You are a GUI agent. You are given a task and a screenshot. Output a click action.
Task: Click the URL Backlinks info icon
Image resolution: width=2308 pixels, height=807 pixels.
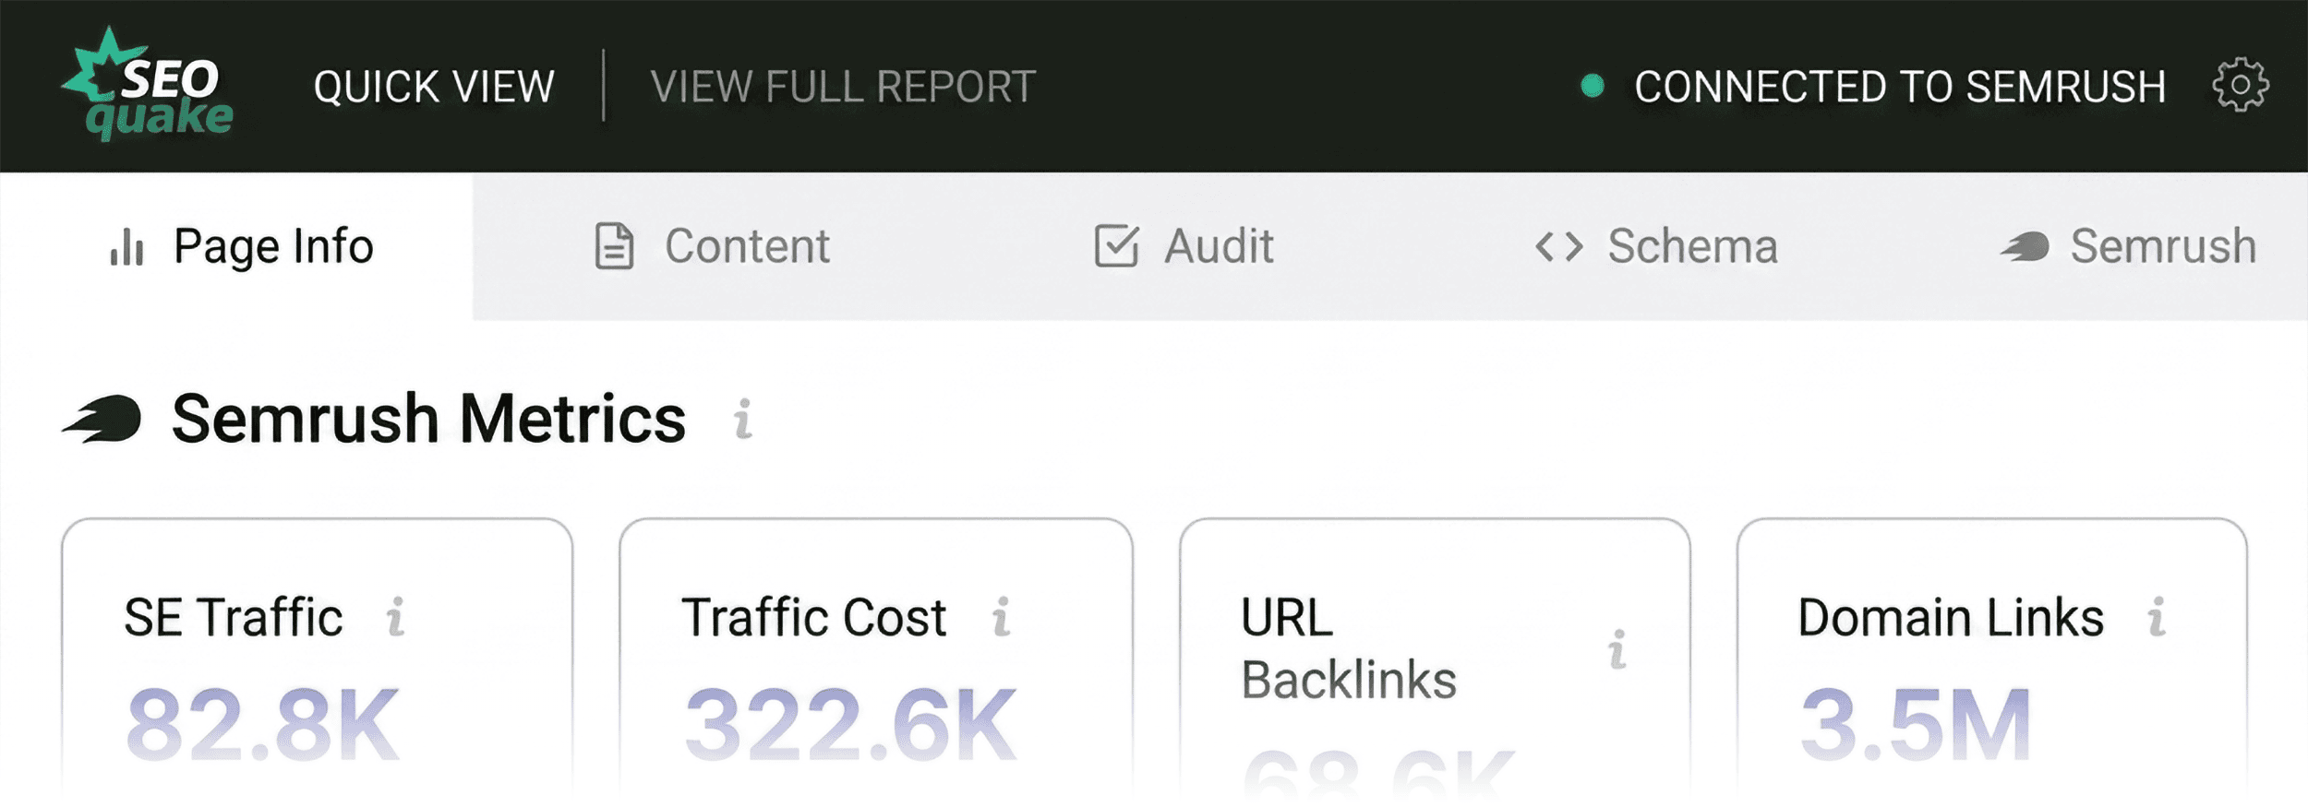pyautogui.click(x=1617, y=649)
